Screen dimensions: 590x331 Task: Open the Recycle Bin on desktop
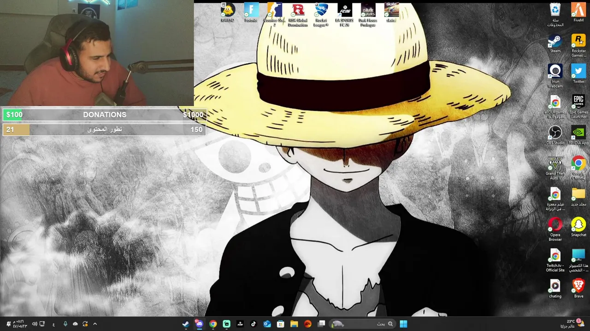(x=555, y=15)
